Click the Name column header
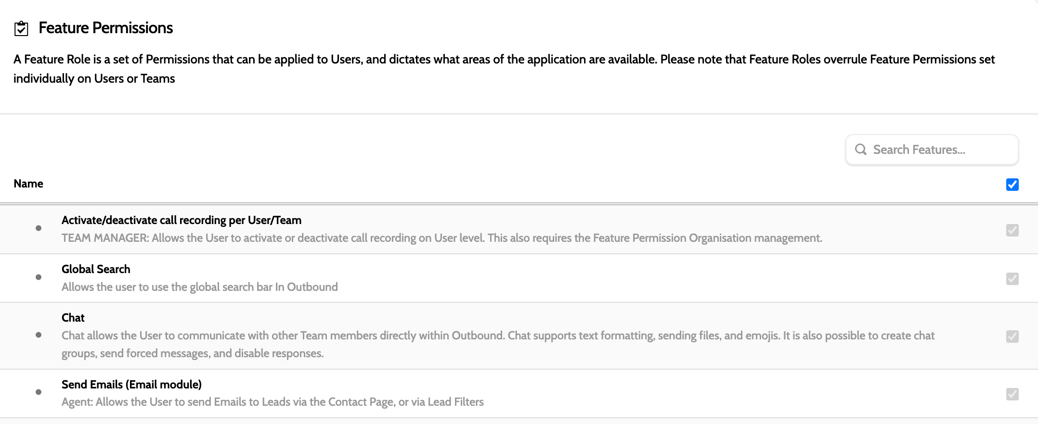Viewport: 1038px width, 424px height. [x=28, y=184]
